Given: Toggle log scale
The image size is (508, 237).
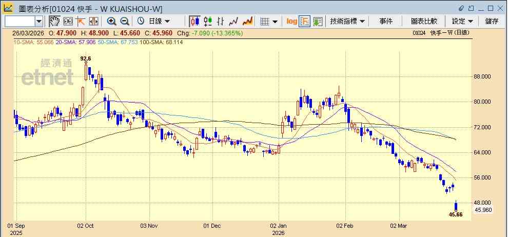Looking at the screenshot, I should tap(291, 22).
